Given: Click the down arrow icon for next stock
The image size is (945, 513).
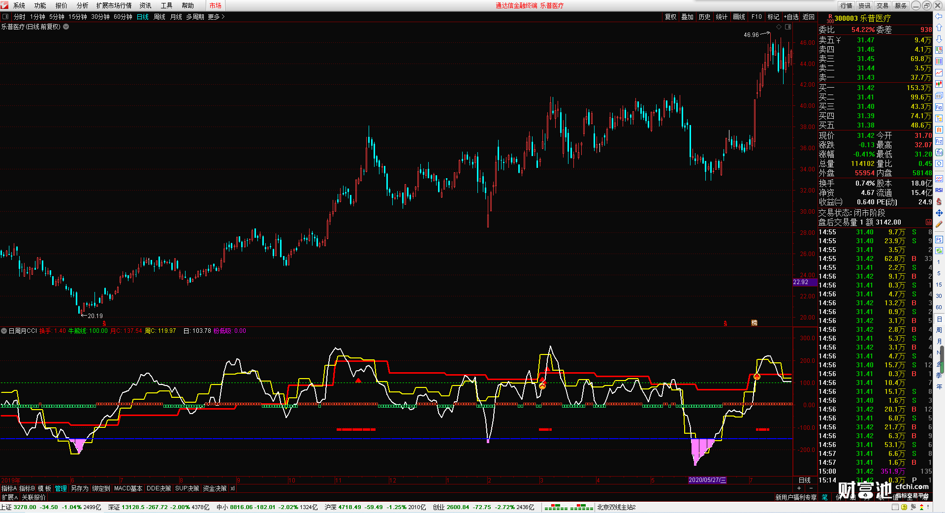Looking at the screenshot, I should [x=939, y=39].
